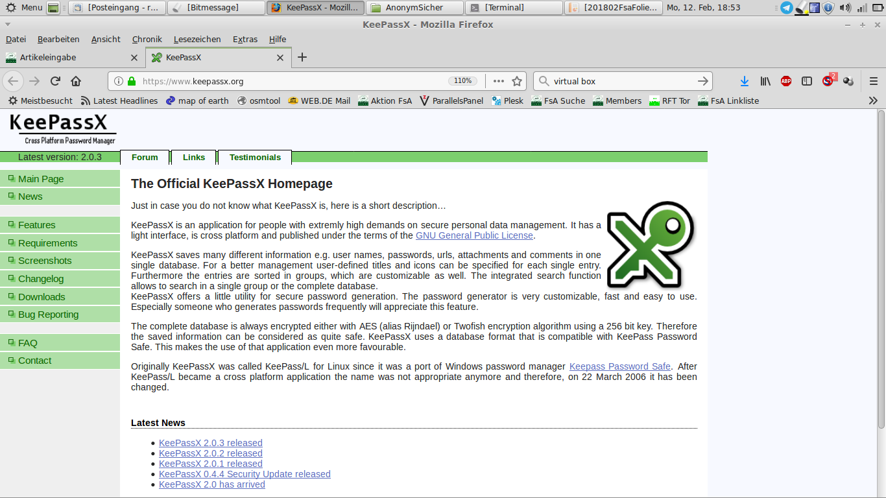This screenshot has height=498, width=886.
Task: Open the Hilfe menu
Action: click(278, 39)
